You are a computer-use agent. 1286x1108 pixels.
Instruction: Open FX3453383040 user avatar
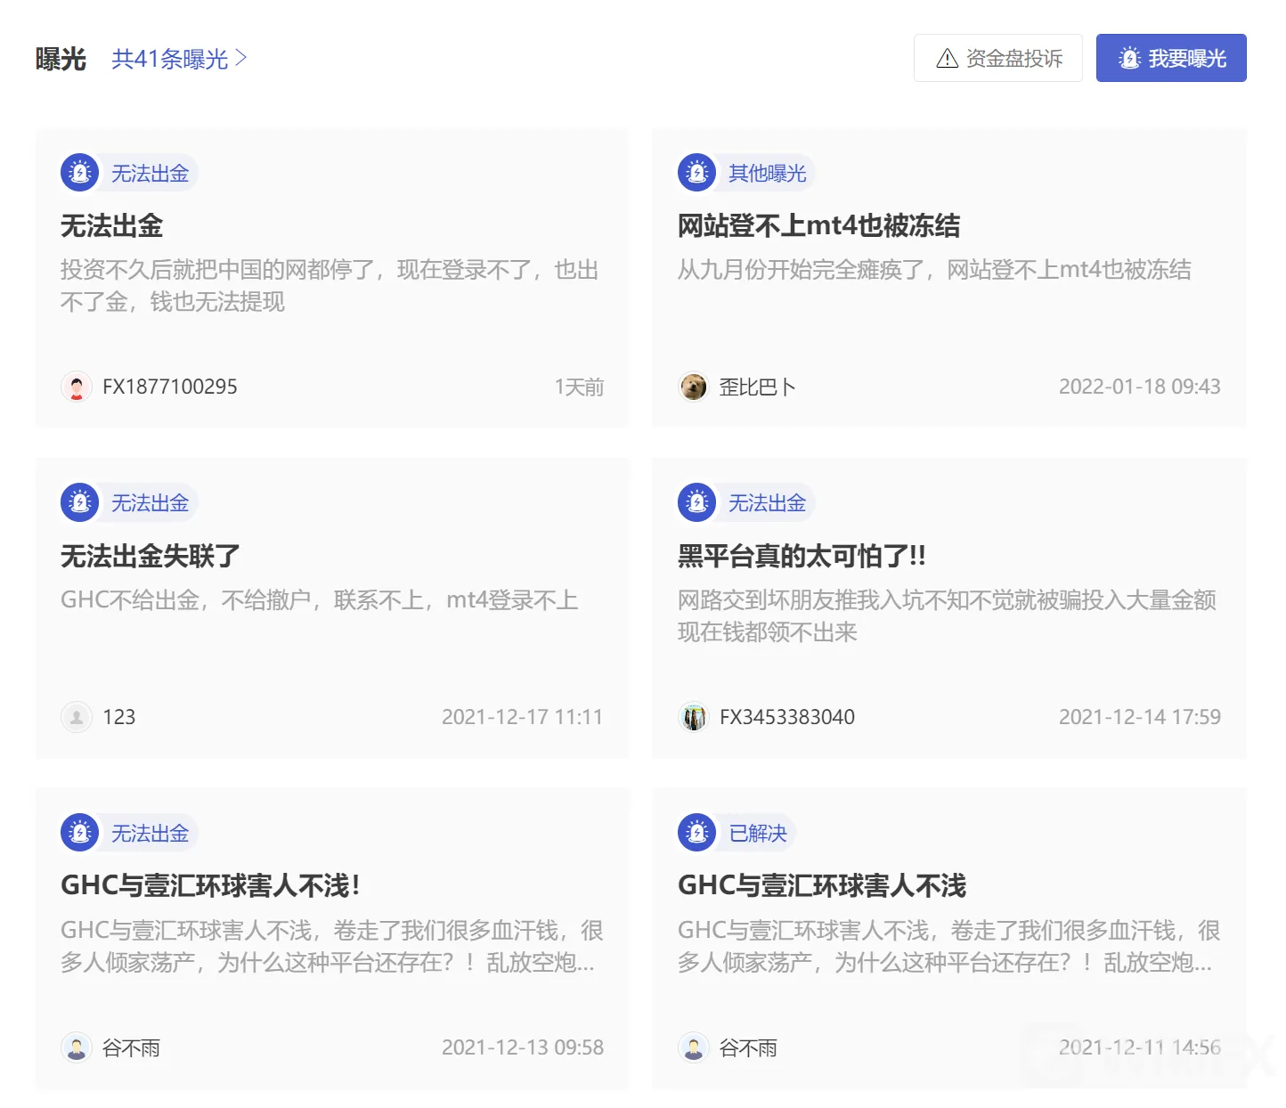(694, 717)
